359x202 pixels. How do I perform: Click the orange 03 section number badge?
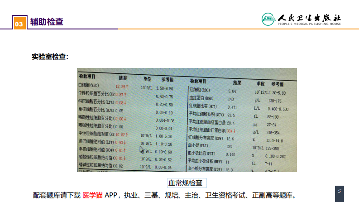[x=19, y=24]
